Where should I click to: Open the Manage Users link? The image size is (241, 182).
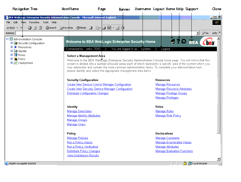tap(76, 124)
